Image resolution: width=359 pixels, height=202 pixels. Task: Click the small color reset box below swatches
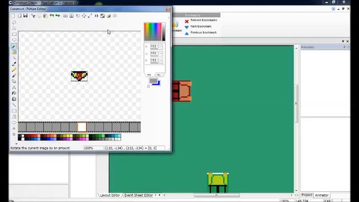pos(148,86)
